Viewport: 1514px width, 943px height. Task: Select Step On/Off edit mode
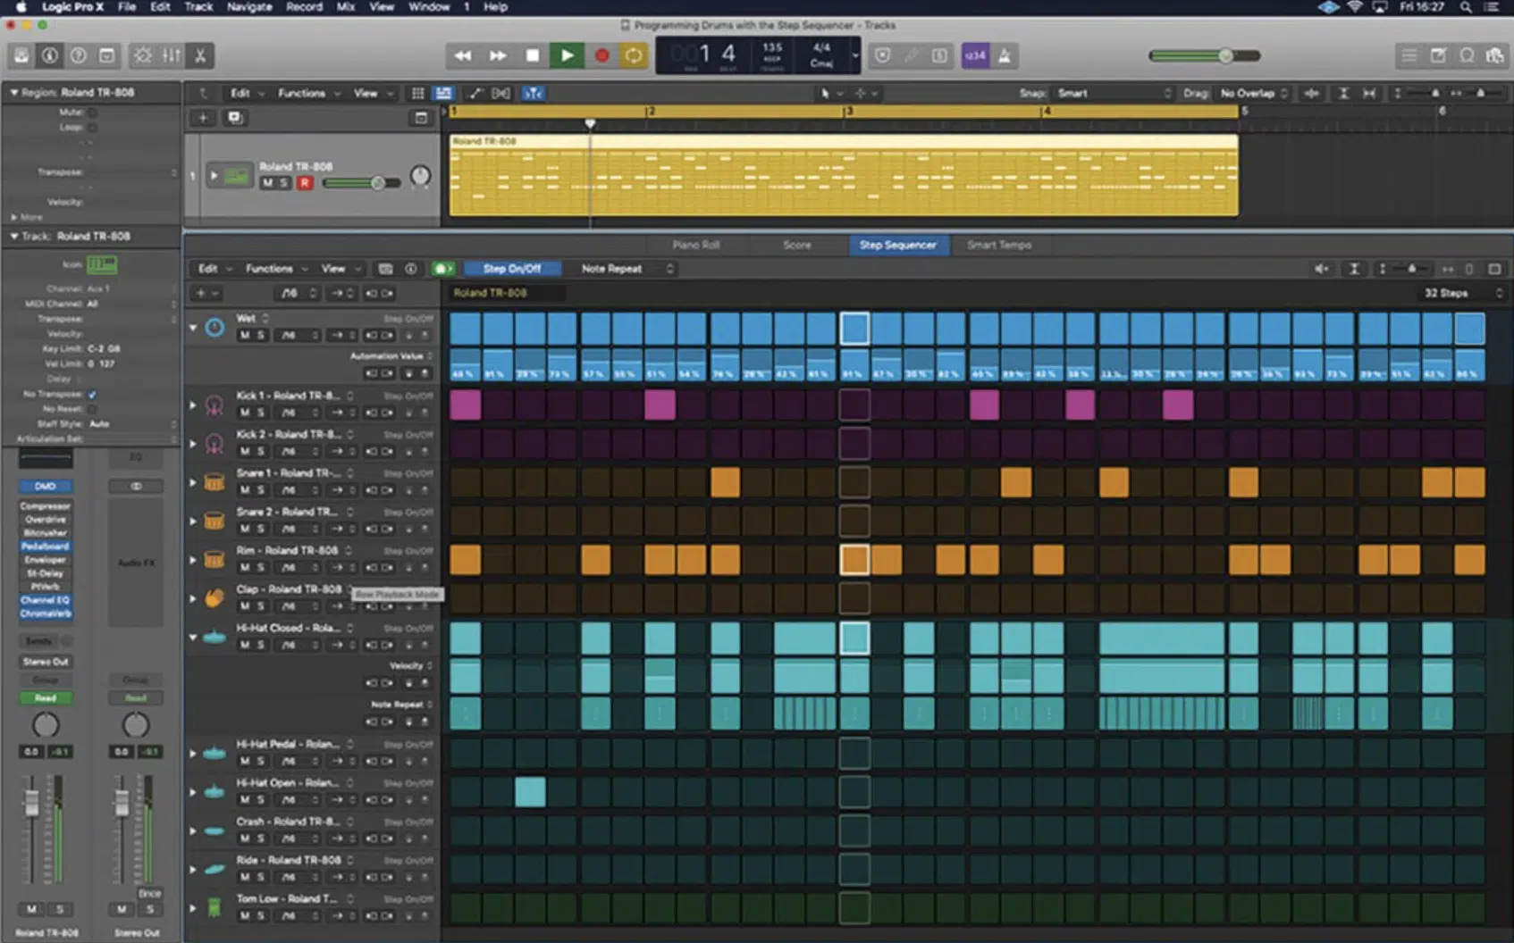point(512,269)
